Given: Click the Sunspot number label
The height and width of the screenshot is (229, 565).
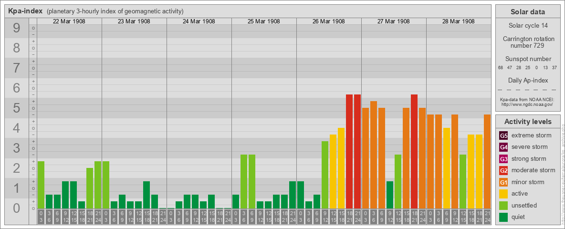Looking at the screenshot, I should pos(527,59).
